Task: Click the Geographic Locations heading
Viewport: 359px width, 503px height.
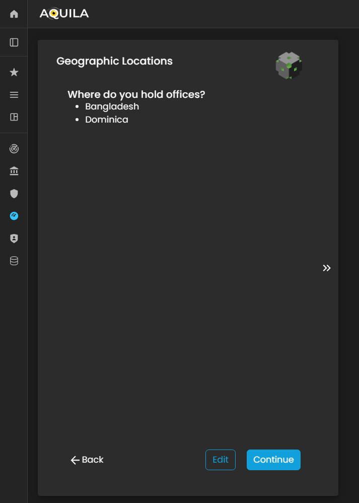Action: pos(114,61)
